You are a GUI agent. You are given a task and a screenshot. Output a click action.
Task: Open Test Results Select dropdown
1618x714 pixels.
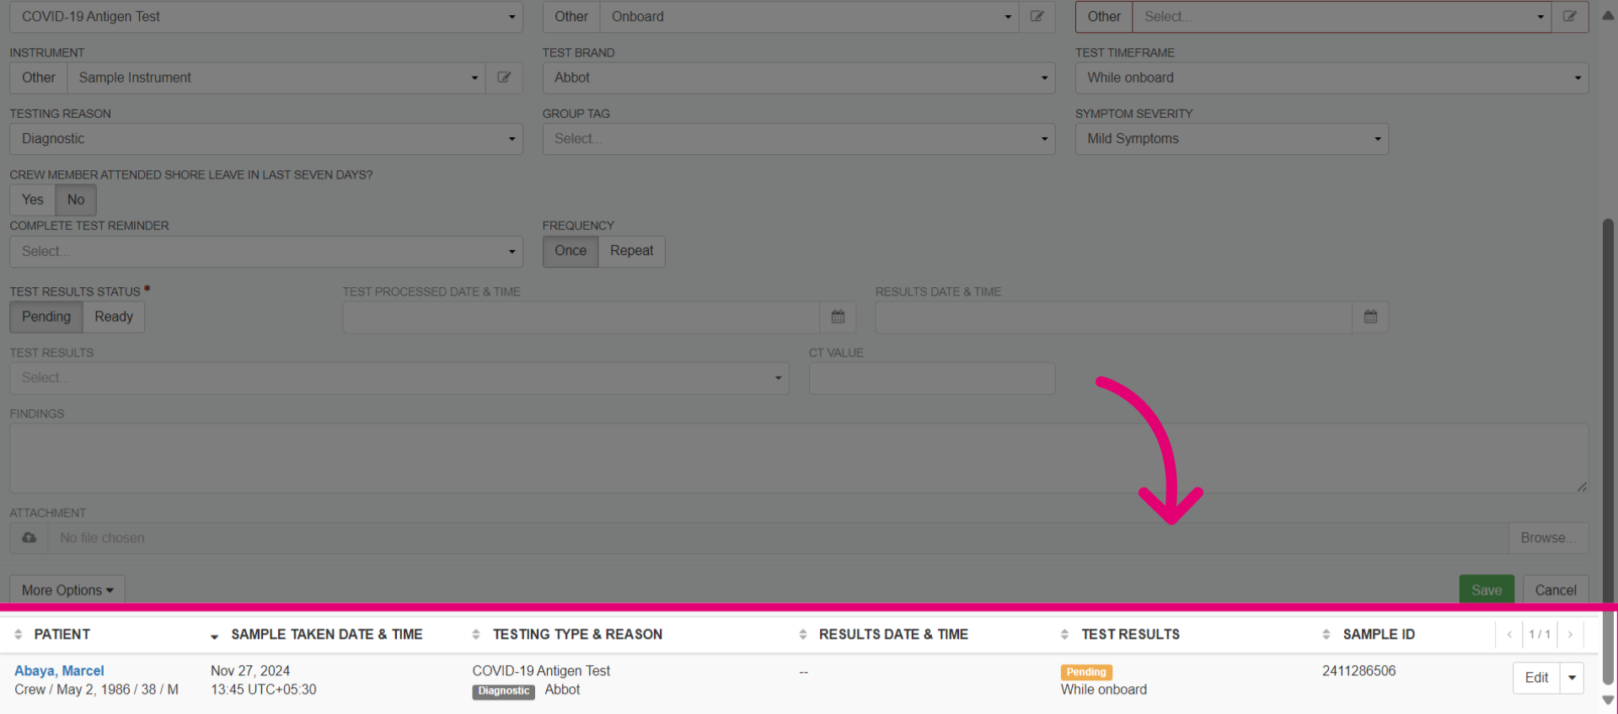[x=399, y=378]
